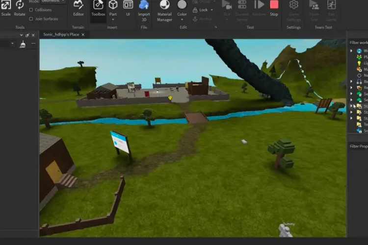Expand the ReplicatedStorage tree node

351,87
